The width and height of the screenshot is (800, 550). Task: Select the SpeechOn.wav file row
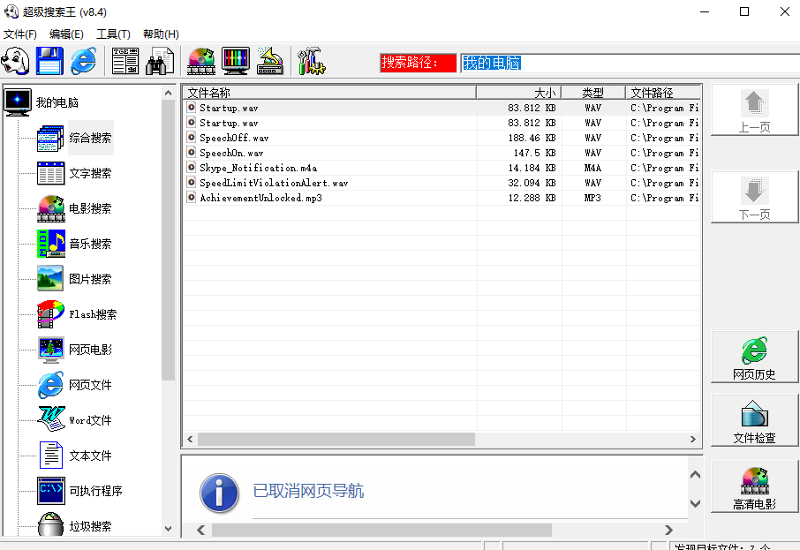click(x=442, y=153)
